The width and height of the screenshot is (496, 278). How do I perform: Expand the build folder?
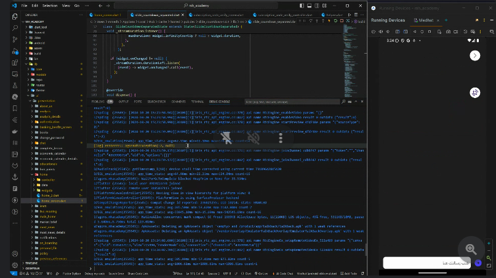[x=38, y=54]
